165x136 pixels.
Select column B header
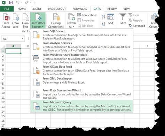28,46
